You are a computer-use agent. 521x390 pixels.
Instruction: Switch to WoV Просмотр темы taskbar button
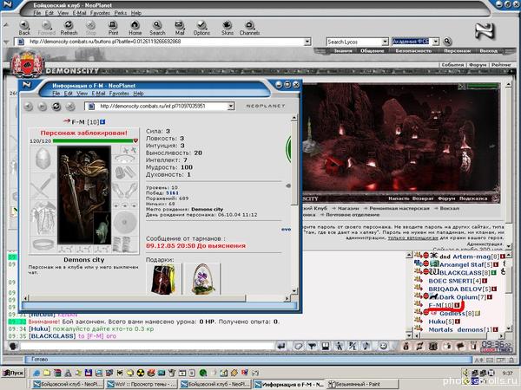click(x=142, y=384)
